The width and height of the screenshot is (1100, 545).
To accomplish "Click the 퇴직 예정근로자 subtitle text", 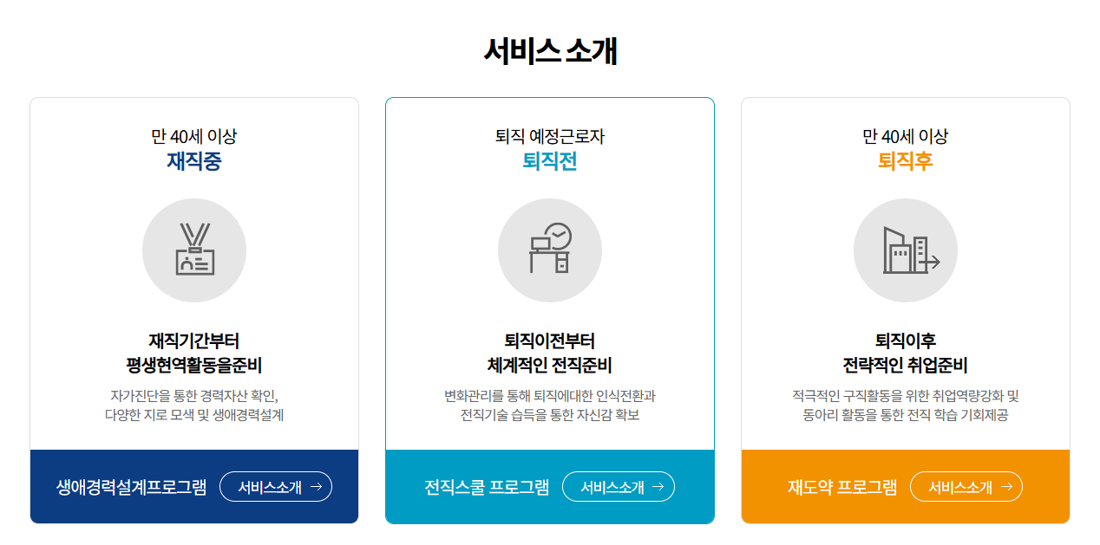I will point(550,136).
